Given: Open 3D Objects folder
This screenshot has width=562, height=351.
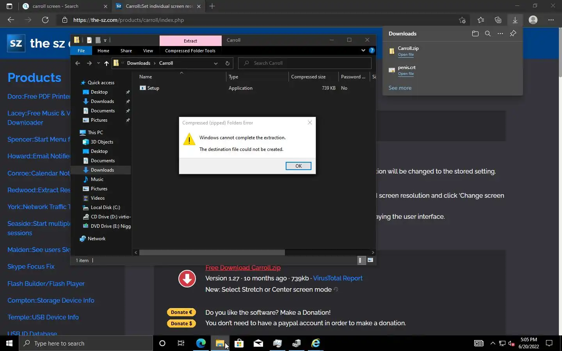Looking at the screenshot, I should (x=102, y=142).
